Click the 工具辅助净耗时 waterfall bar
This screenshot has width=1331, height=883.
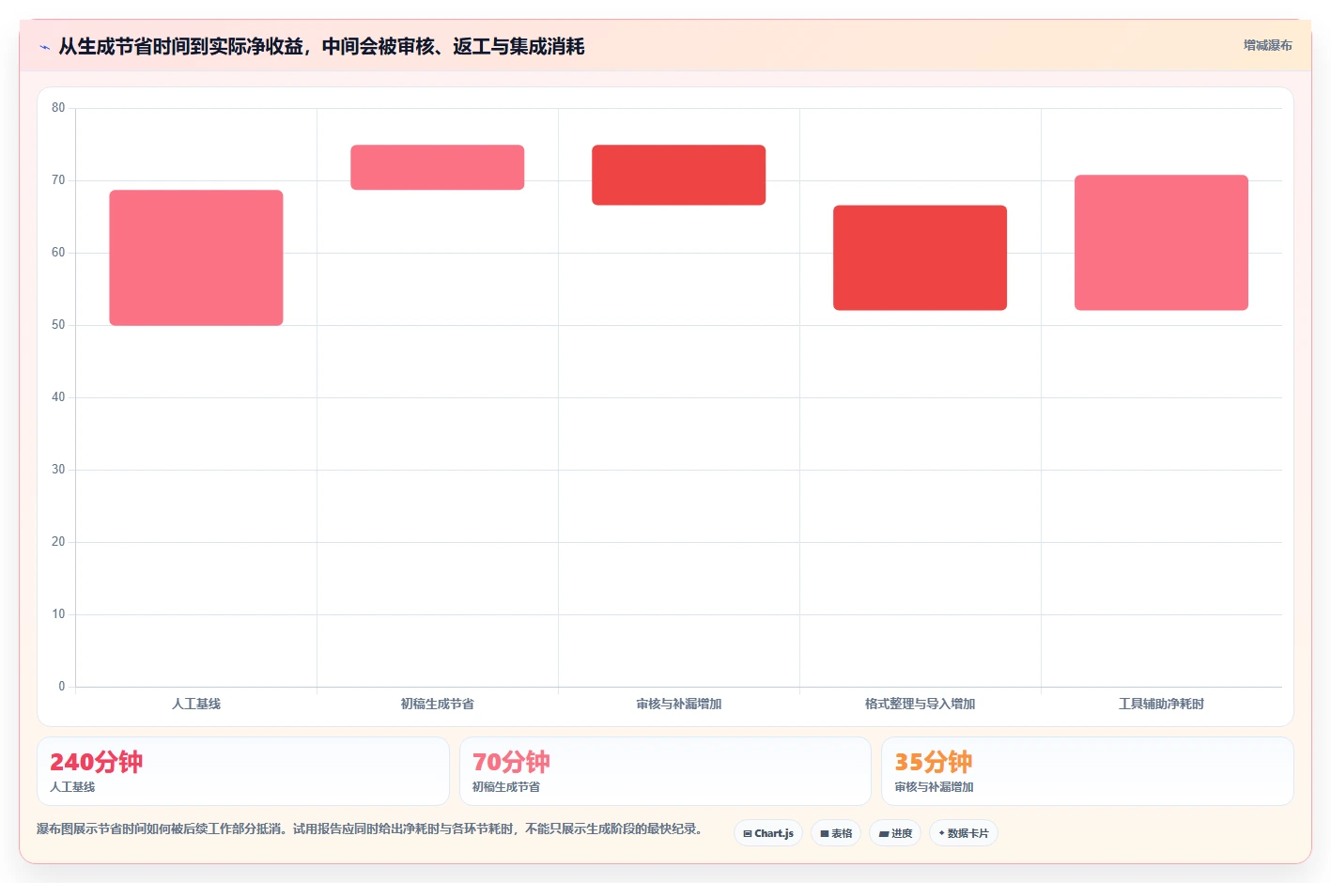1162,243
